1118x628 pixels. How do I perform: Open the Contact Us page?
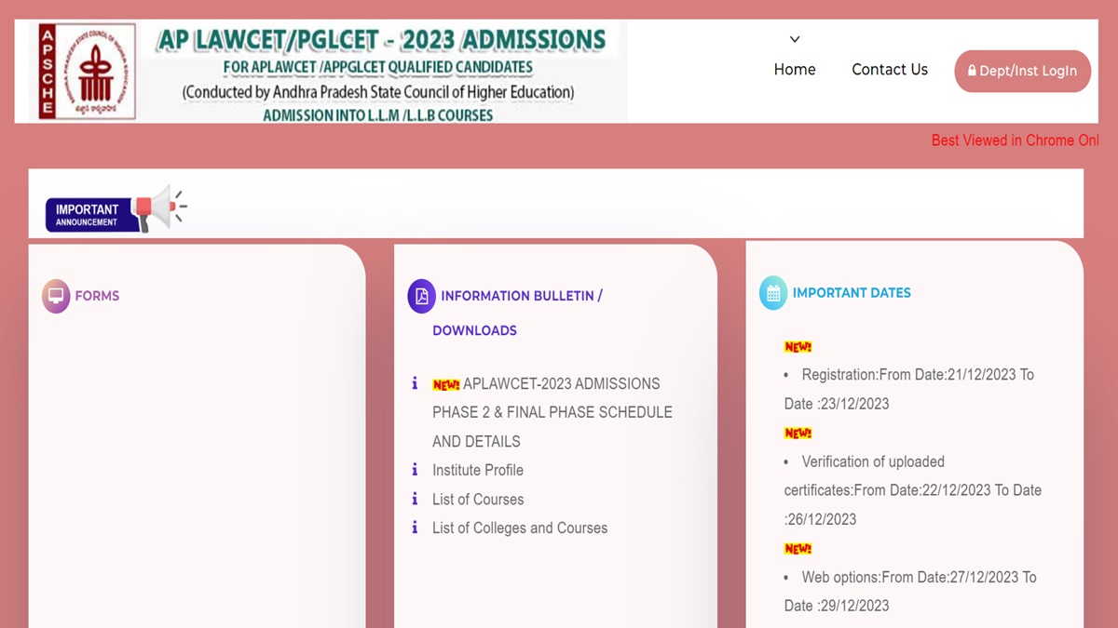[x=890, y=70]
